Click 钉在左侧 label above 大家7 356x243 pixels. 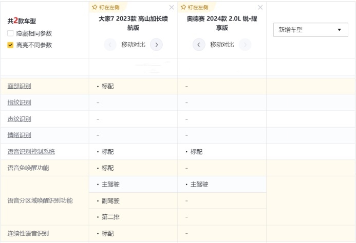[109, 8]
